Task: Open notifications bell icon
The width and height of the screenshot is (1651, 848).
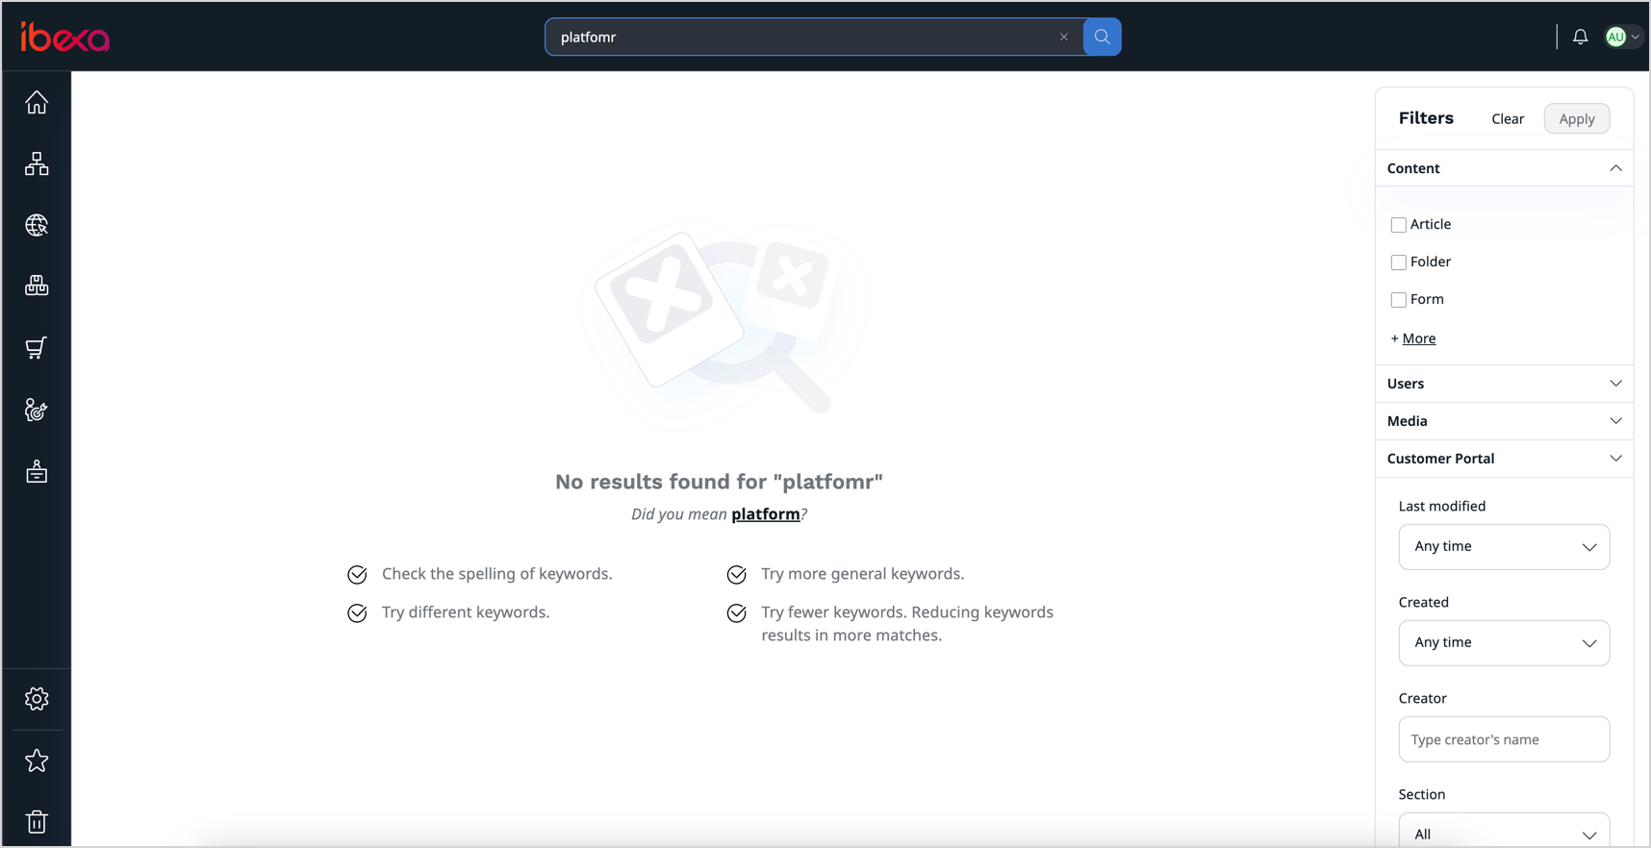Action: point(1580,37)
